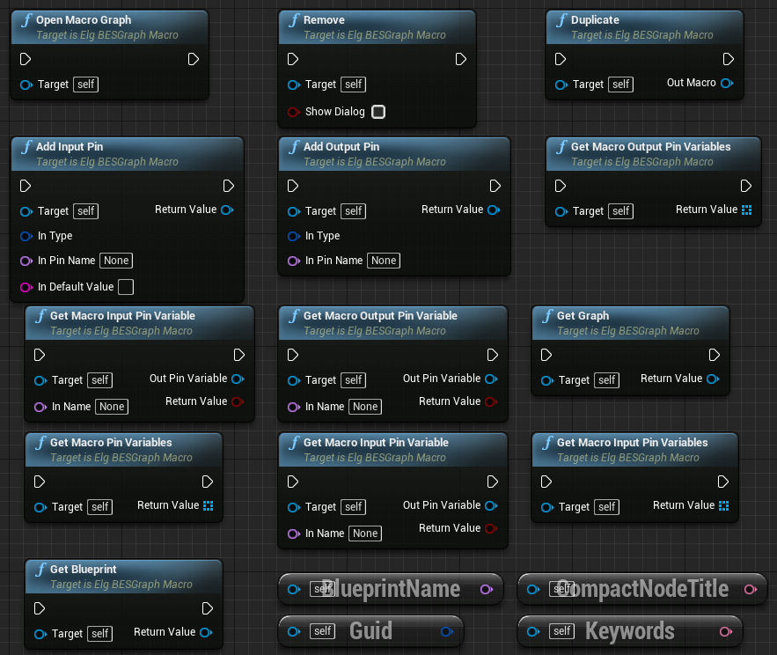This screenshot has height=655, width=777.
Task: Select the Add Input Pin node title
Action: point(70,147)
